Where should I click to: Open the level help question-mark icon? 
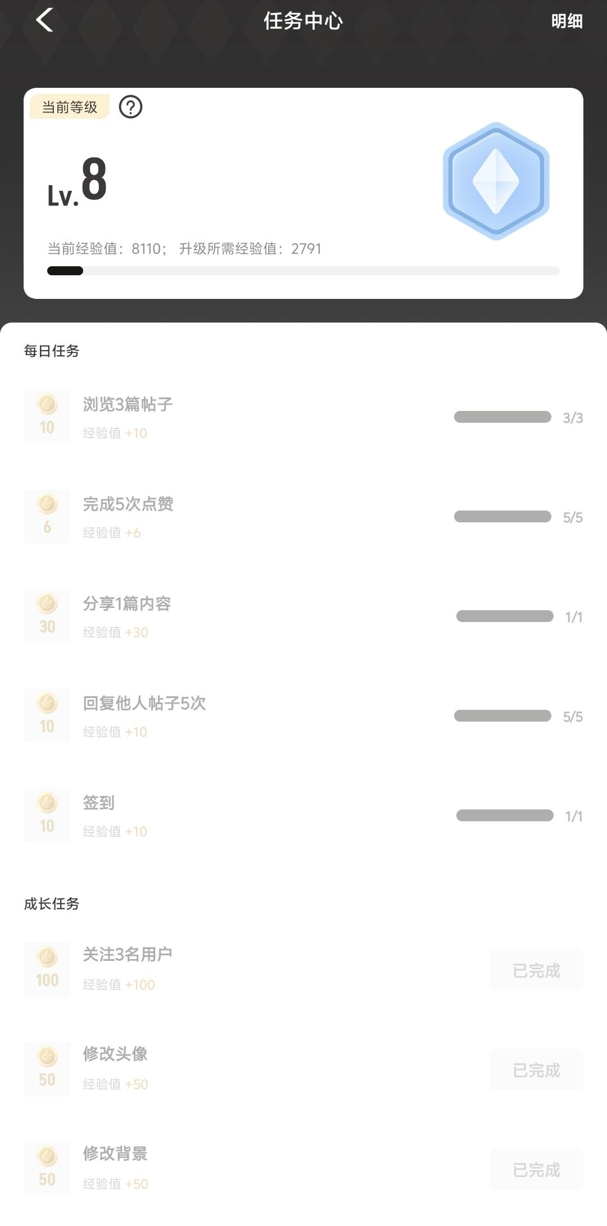pyautogui.click(x=130, y=107)
